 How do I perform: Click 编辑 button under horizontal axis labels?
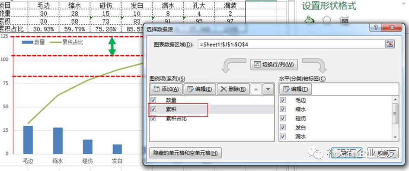296,89
